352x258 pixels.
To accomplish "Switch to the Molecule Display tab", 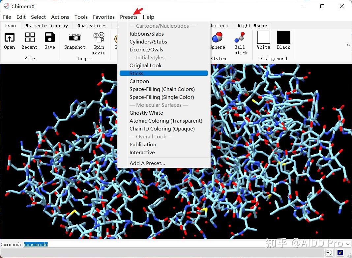I will click(x=46, y=25).
